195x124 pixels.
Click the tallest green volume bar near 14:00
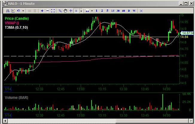pyautogui.click(x=162, y=102)
